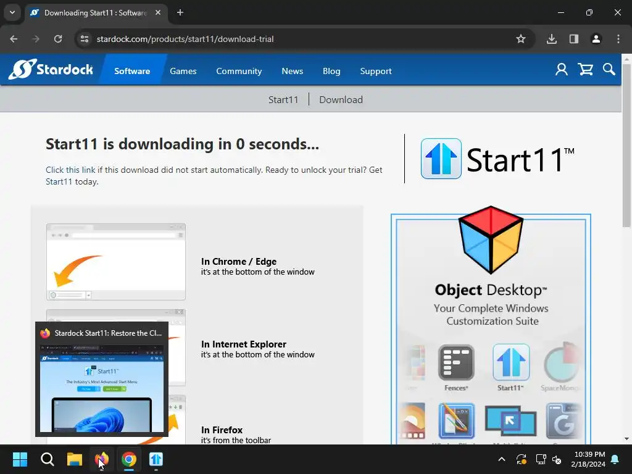Image resolution: width=632 pixels, height=474 pixels.
Task: Reload the page
Action: pyautogui.click(x=58, y=39)
